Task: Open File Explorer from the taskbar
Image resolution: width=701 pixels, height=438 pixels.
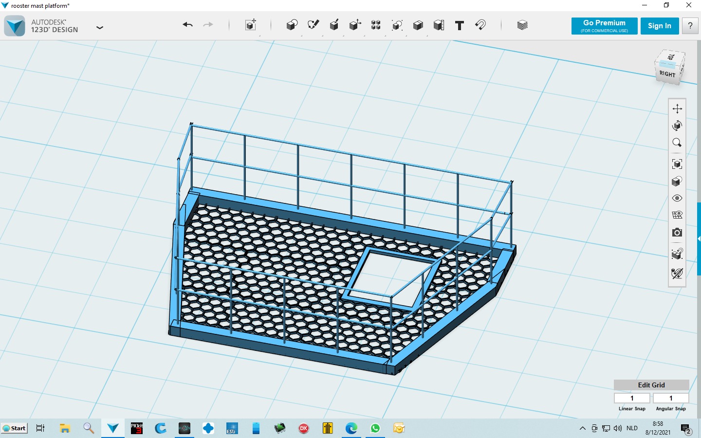Action: click(65, 428)
